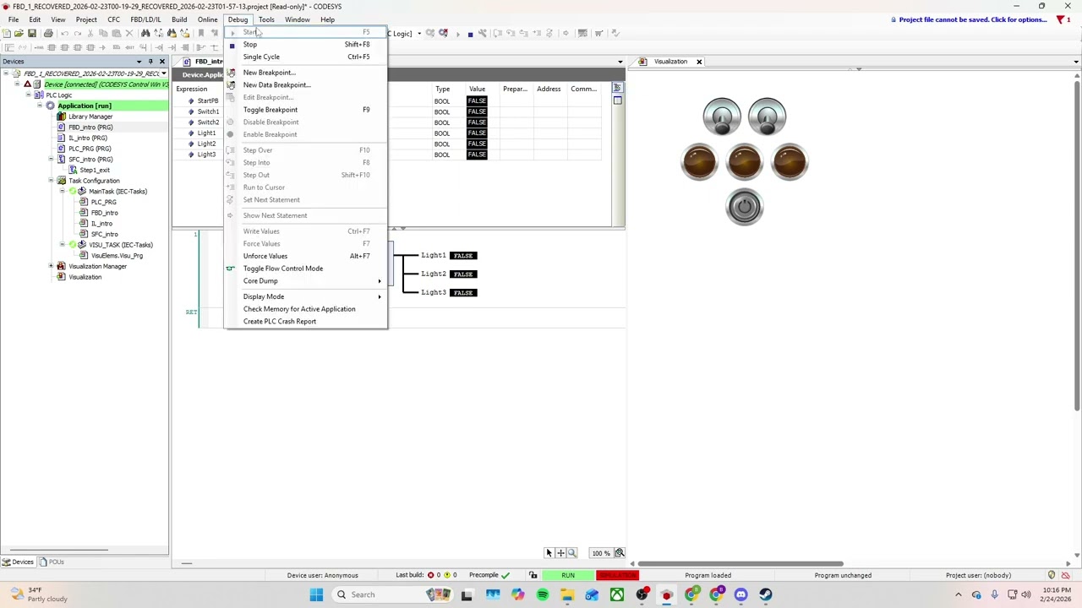The width and height of the screenshot is (1082, 608).
Task: Click the Windows Start button
Action: click(316, 594)
